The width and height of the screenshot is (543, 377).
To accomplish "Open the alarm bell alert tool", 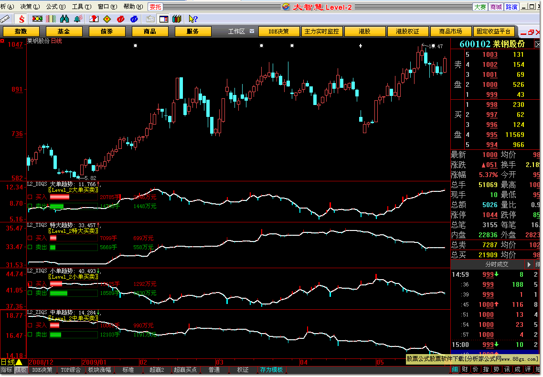I will [78, 19].
